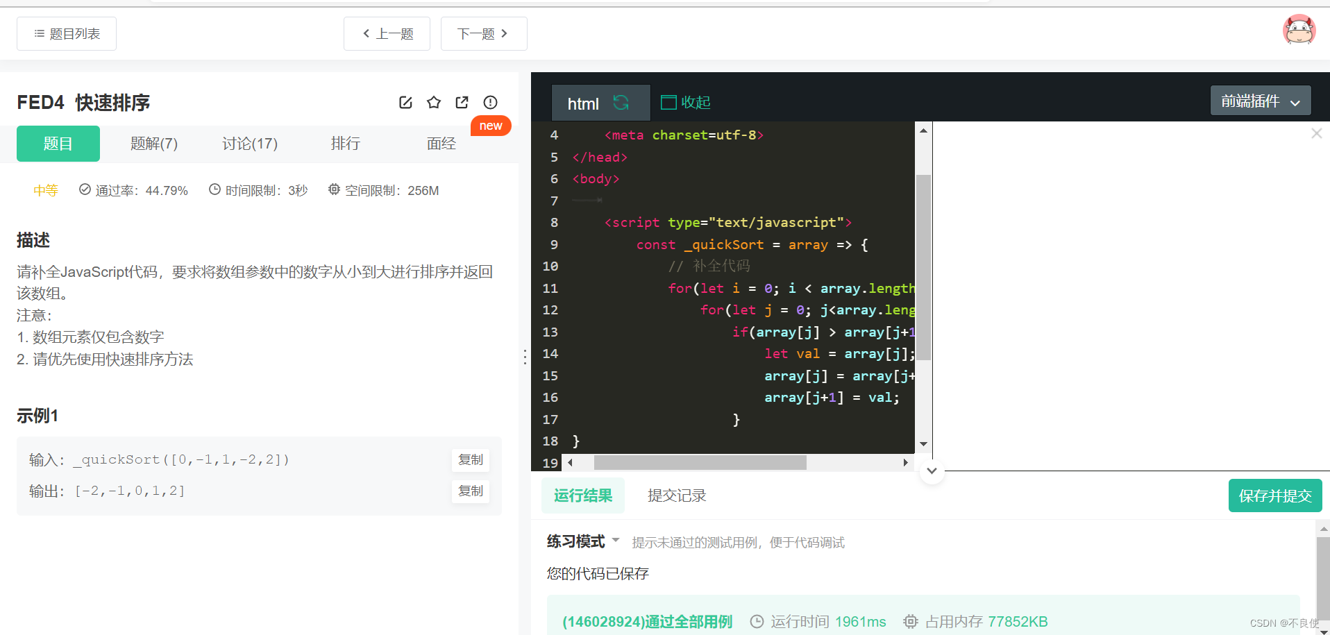The width and height of the screenshot is (1330, 635).
Task: Click the horizontal scrollbar left arrow
Action: click(571, 462)
